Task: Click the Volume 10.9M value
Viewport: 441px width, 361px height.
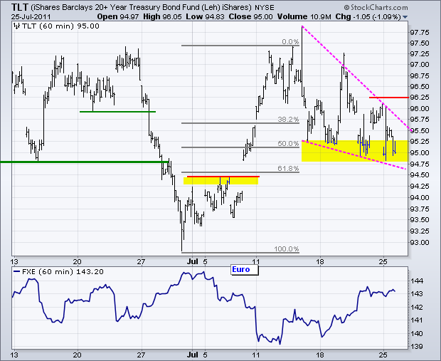Action: [304, 16]
